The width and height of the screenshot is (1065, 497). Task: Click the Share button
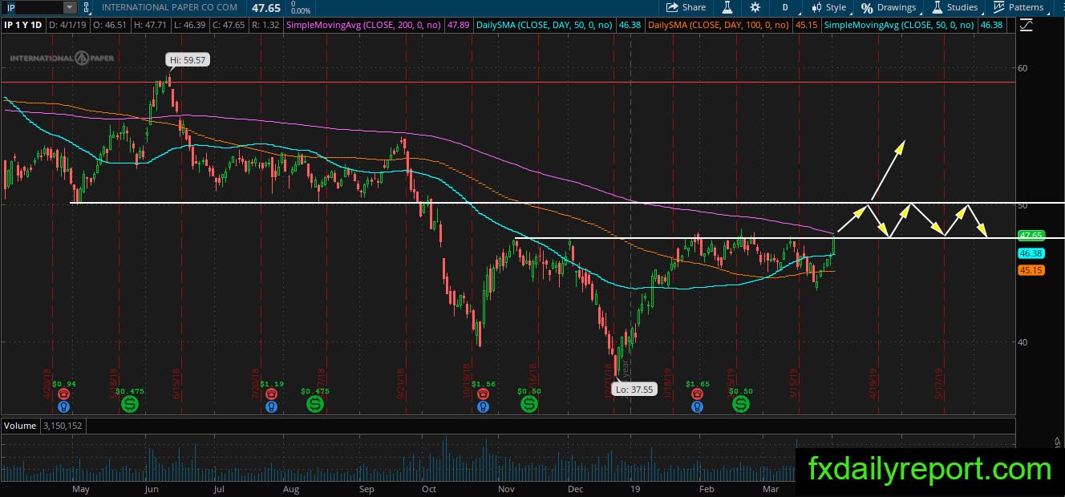[686, 7]
